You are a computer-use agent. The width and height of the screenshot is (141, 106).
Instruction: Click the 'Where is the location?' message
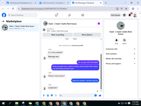tap(56, 76)
